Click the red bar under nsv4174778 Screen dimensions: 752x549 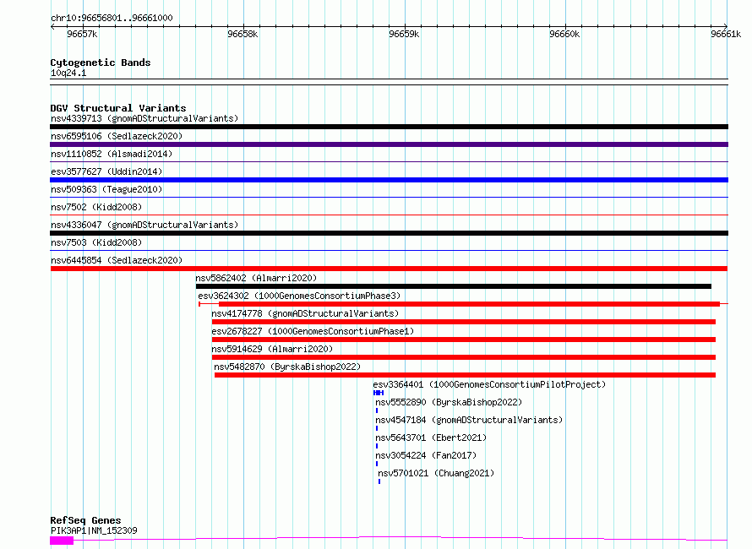[463, 322]
